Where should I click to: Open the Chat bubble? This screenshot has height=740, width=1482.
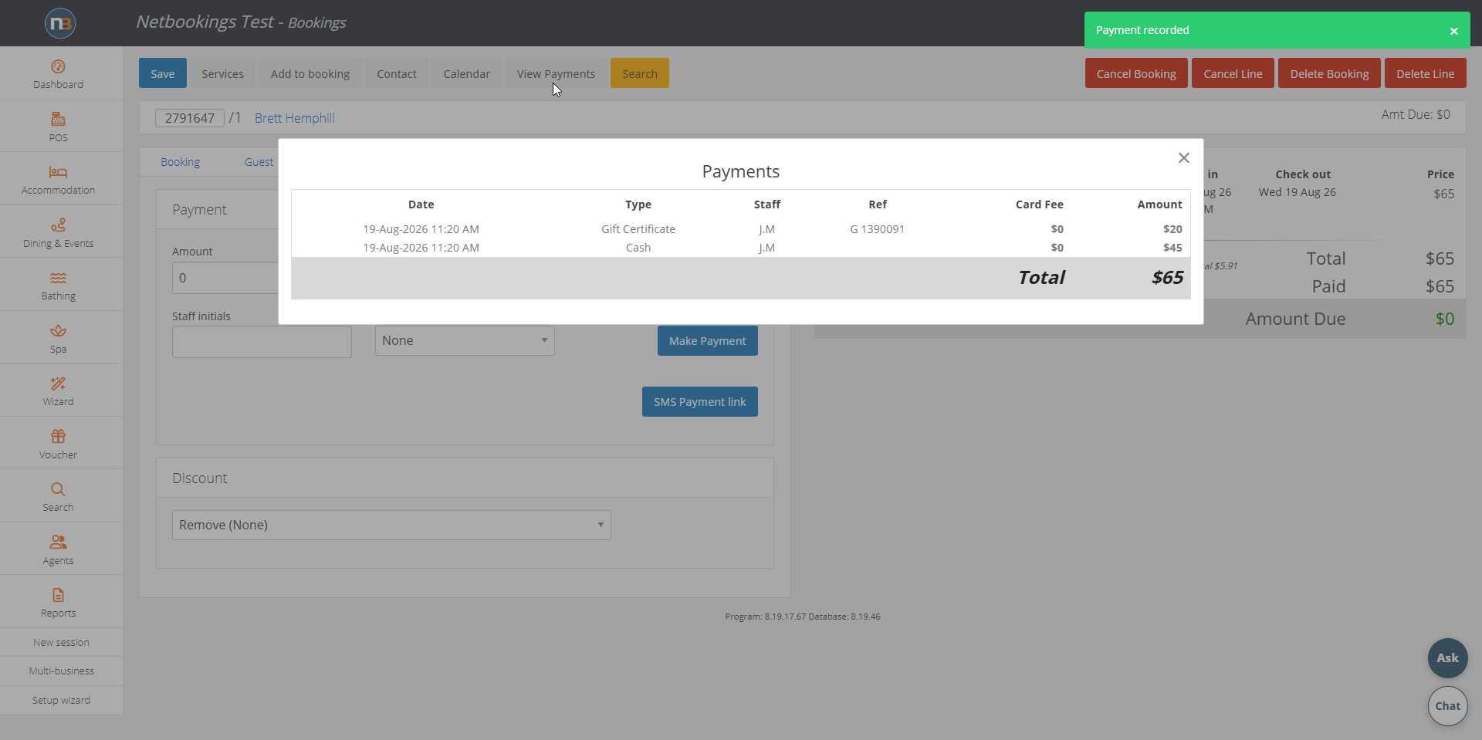tap(1447, 706)
